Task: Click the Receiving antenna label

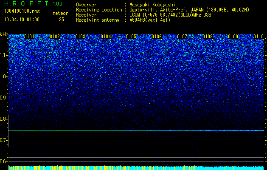Action: [x=98, y=20]
